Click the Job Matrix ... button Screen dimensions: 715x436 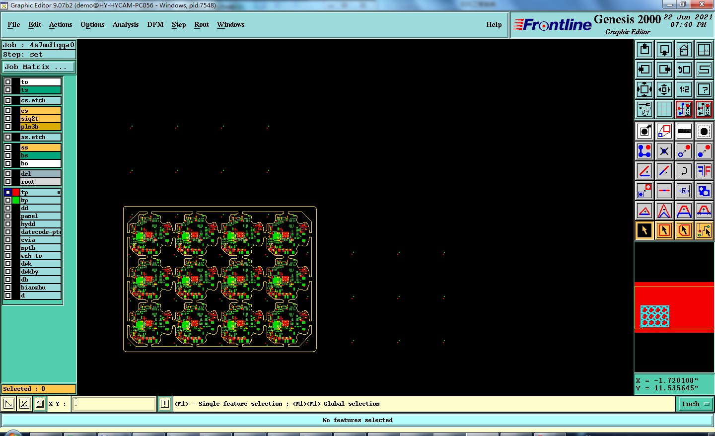click(39, 67)
